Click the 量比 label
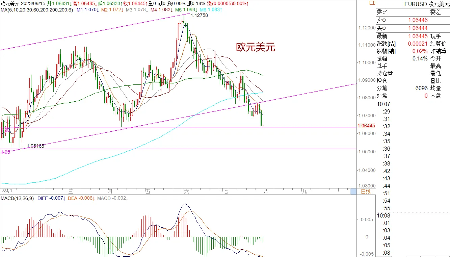The image size is (450, 257). pyautogui.click(x=436, y=81)
